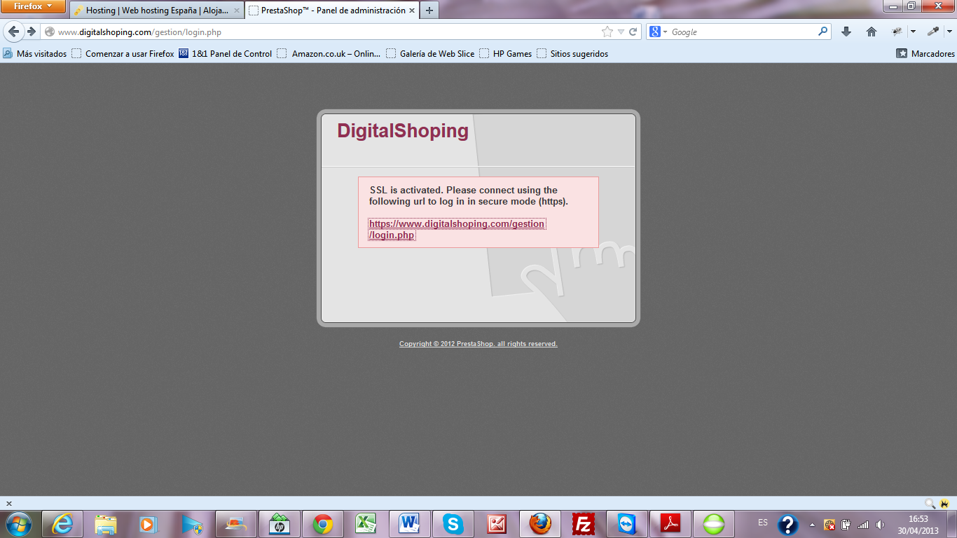The width and height of the screenshot is (957, 538).
Task: Click the magnifier icon in the add-on bar
Action: (930, 503)
